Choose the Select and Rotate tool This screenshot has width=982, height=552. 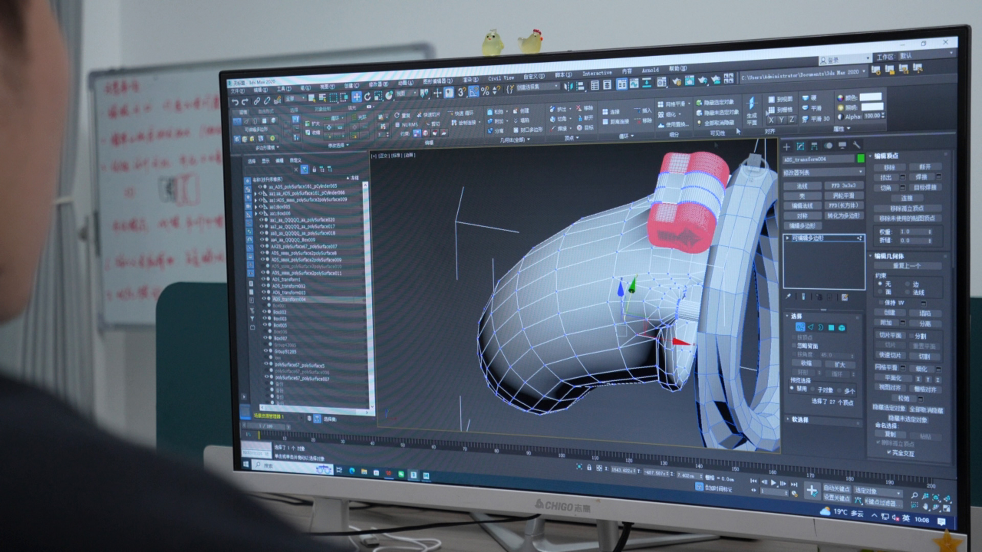pyautogui.click(x=367, y=97)
